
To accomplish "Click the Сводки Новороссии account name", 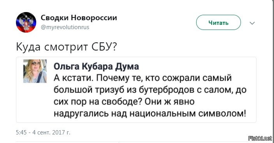I will pos(79,18).
